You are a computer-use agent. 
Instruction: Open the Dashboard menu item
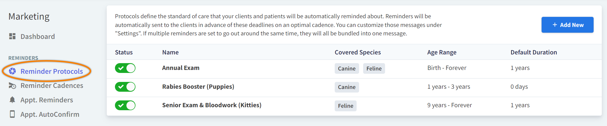pos(37,36)
